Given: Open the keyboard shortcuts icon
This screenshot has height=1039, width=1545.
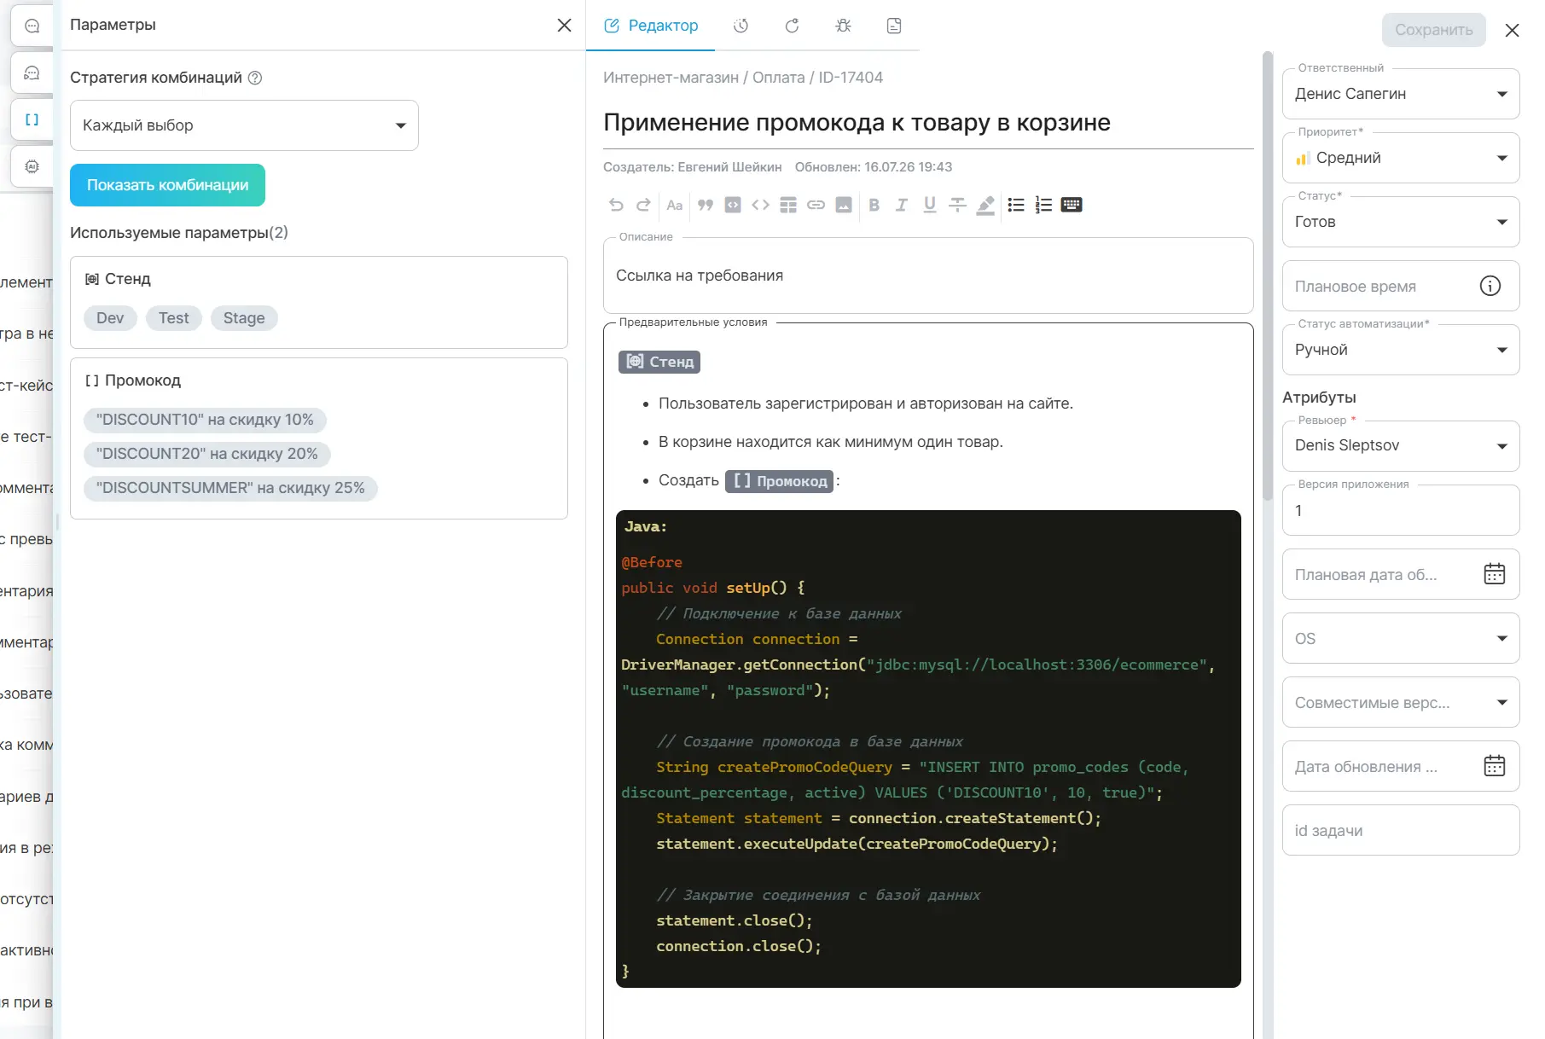Looking at the screenshot, I should tap(1072, 205).
